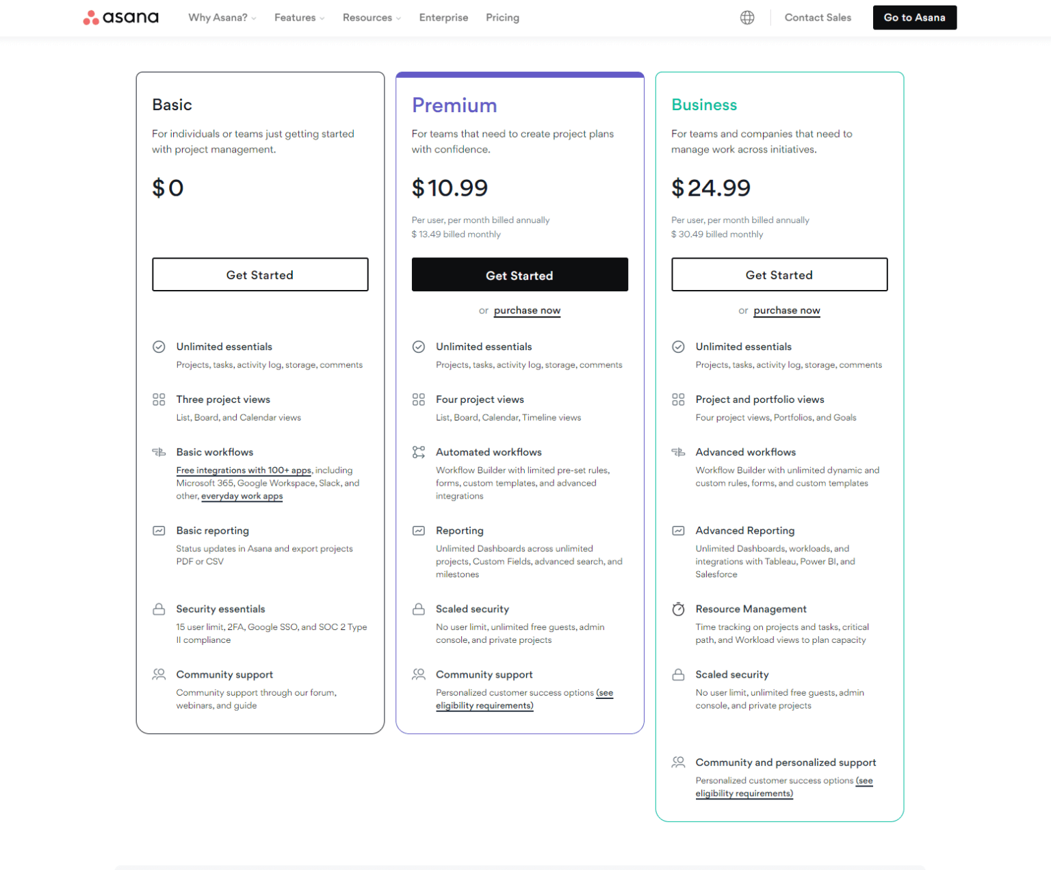Click the Automated workflows icon in Premium
Image resolution: width=1051 pixels, height=870 pixels.
(x=419, y=452)
